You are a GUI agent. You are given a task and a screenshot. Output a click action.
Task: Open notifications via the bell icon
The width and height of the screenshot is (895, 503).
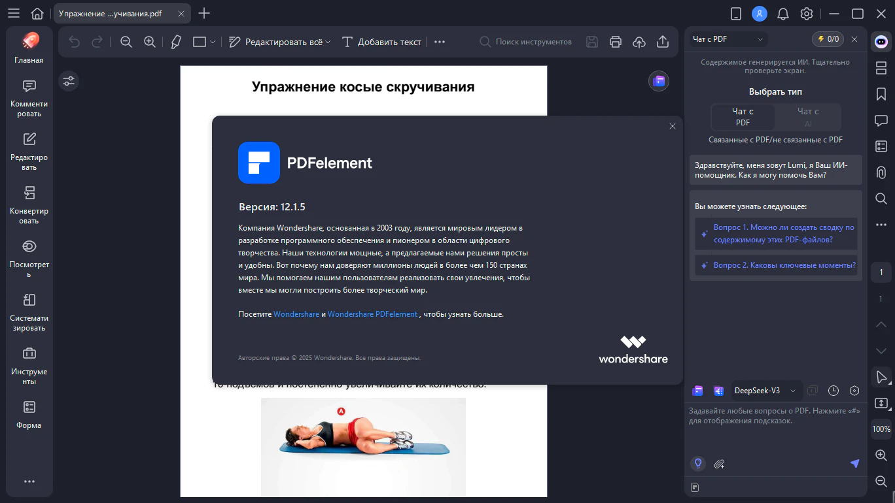pos(783,13)
